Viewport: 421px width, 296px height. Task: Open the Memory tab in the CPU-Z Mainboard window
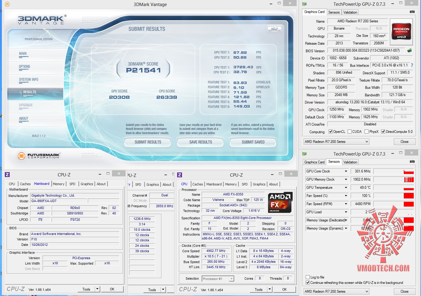tap(59, 184)
